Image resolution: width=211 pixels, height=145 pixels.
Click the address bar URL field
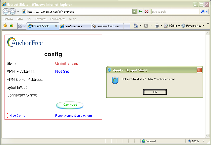tap(77, 12)
